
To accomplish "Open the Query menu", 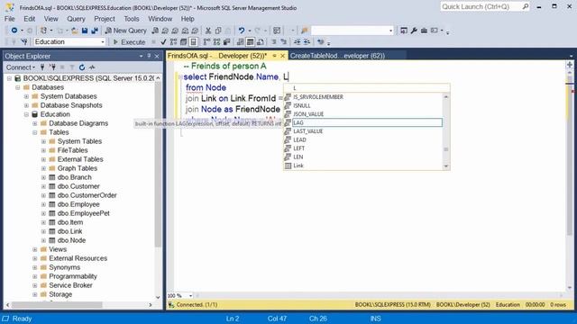I will tap(76, 19).
